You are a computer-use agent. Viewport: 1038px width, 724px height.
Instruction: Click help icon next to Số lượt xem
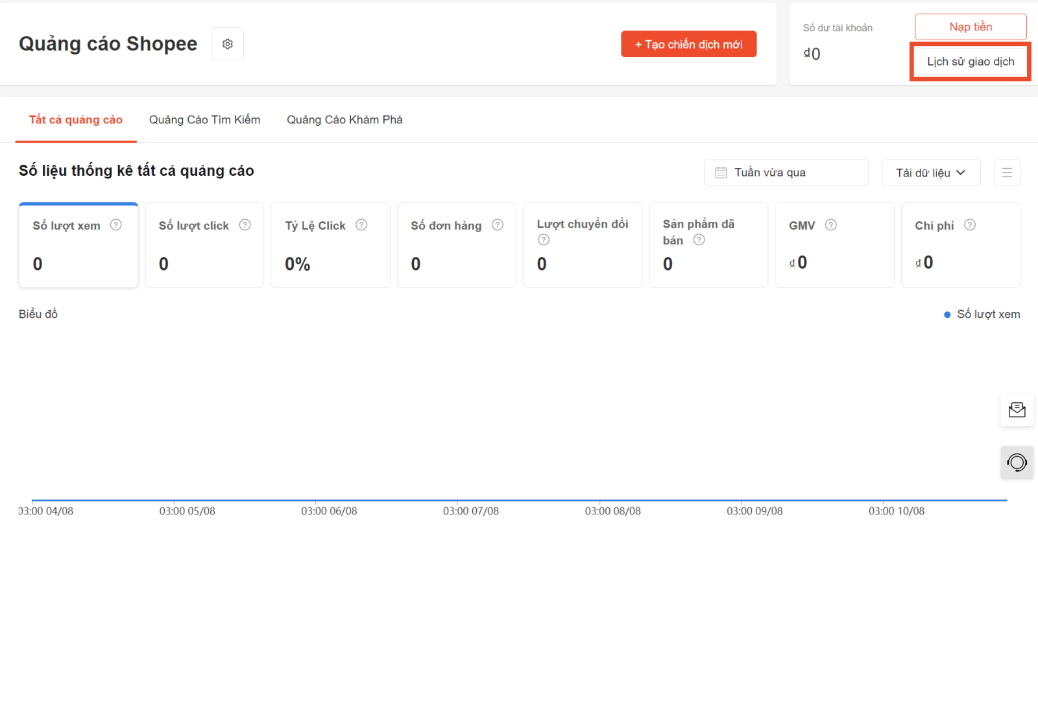tap(116, 225)
